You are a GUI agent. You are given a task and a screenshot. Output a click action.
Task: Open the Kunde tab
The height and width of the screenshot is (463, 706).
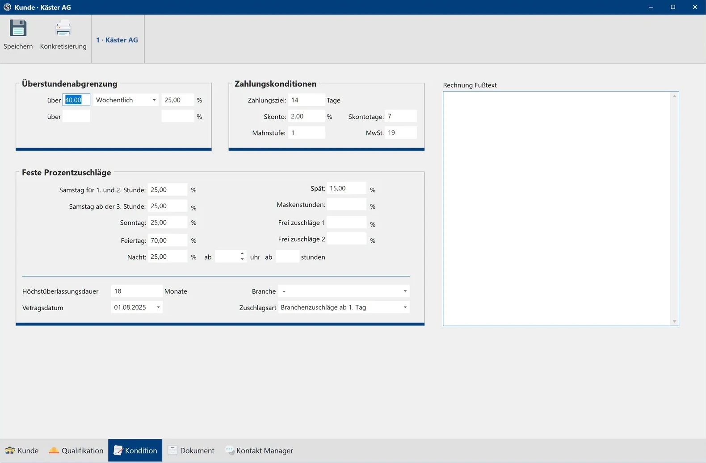22,450
